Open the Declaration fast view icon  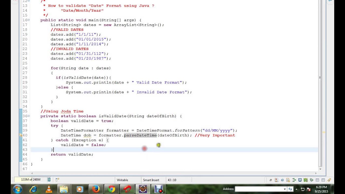click(288, 180)
